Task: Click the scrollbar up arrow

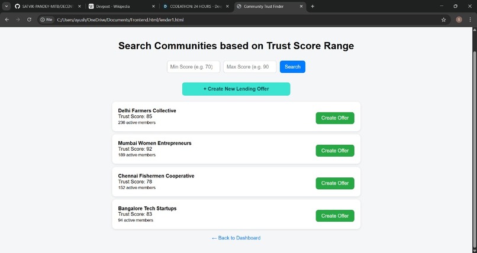Action: pyautogui.click(x=475, y=30)
